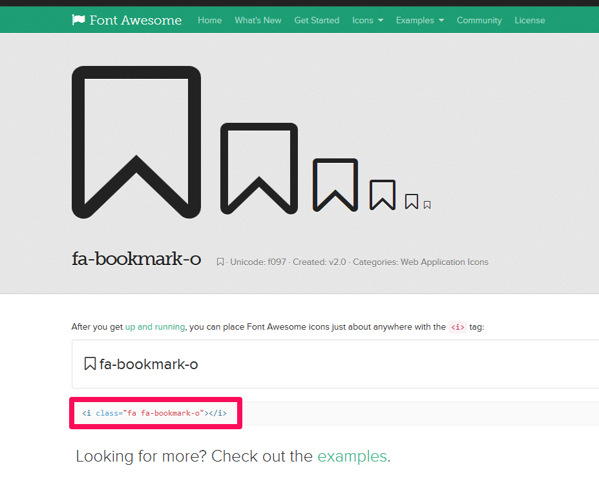Click the fourth bookmark icon preview

point(383,195)
